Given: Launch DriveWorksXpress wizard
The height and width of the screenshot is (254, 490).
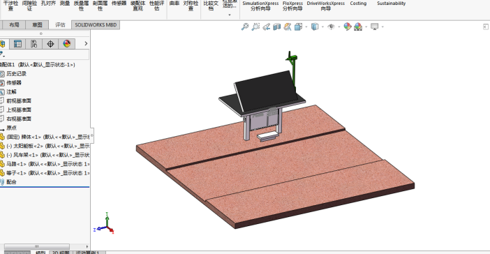Looking at the screenshot, I should 326,6.
